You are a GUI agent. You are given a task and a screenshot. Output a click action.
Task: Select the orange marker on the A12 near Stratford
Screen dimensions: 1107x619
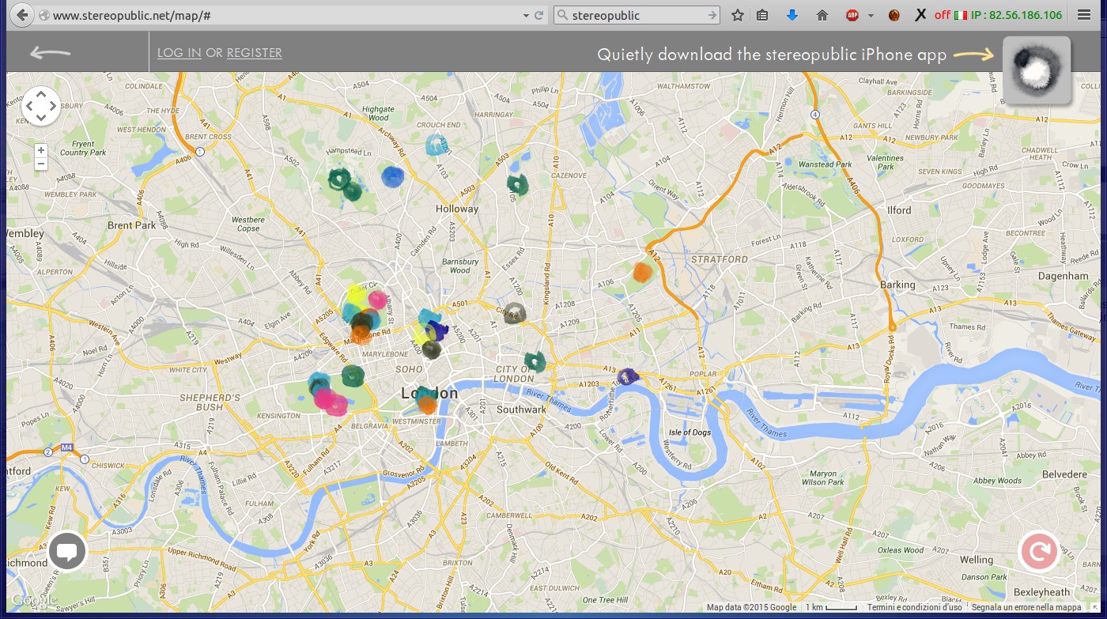pyautogui.click(x=643, y=272)
